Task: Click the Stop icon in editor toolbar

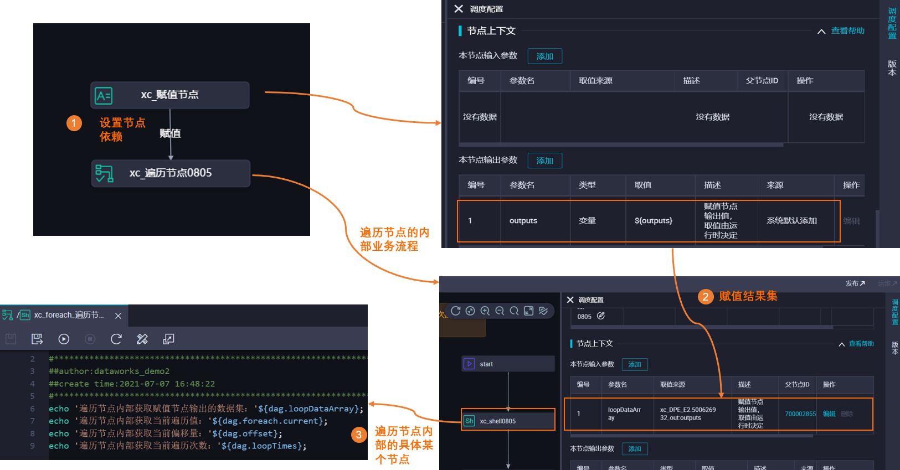Action: [x=90, y=339]
